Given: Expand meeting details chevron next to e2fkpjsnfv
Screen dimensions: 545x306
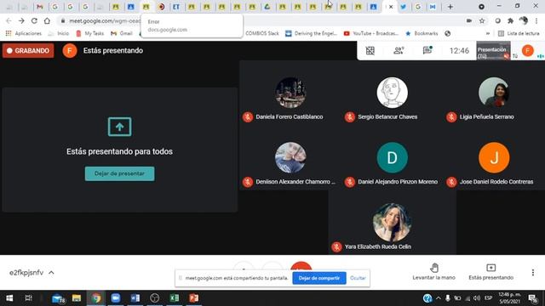Looking at the screenshot, I should click(51, 273).
